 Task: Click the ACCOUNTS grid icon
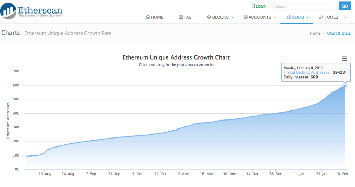coord(245,17)
